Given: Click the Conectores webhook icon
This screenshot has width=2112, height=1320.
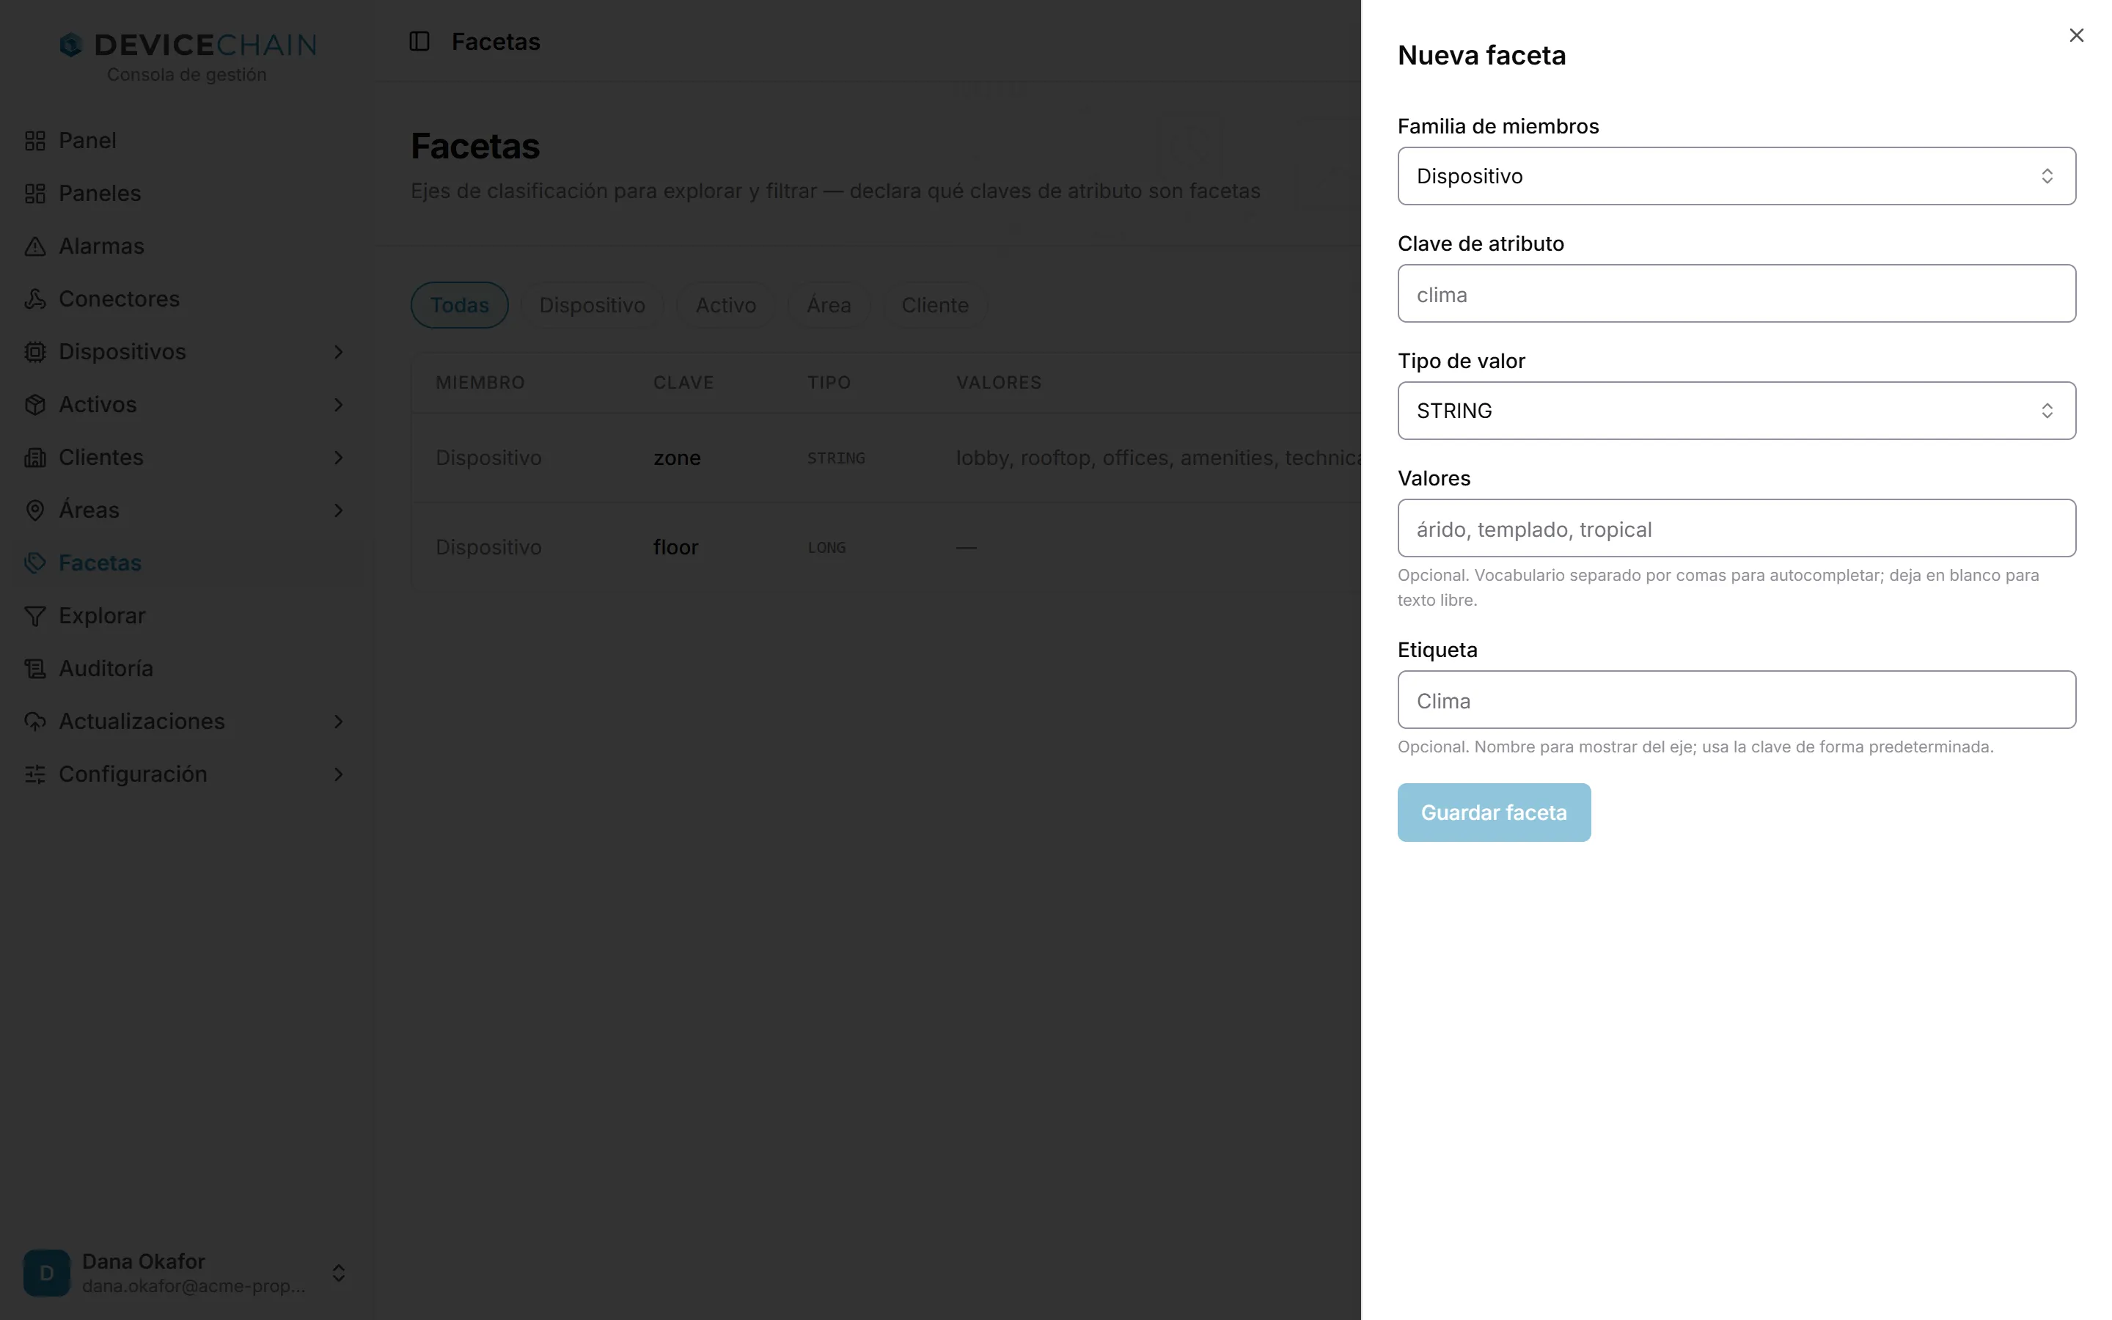Looking at the screenshot, I should 35,299.
